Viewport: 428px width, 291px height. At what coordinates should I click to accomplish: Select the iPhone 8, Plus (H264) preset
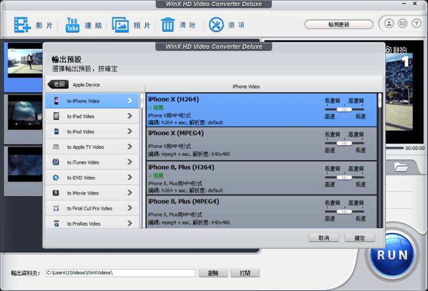tap(262, 178)
